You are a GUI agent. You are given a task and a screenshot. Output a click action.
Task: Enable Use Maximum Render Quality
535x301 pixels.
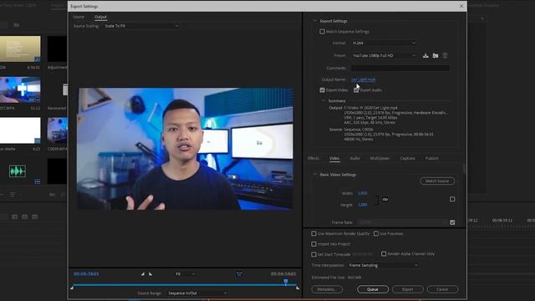point(313,233)
